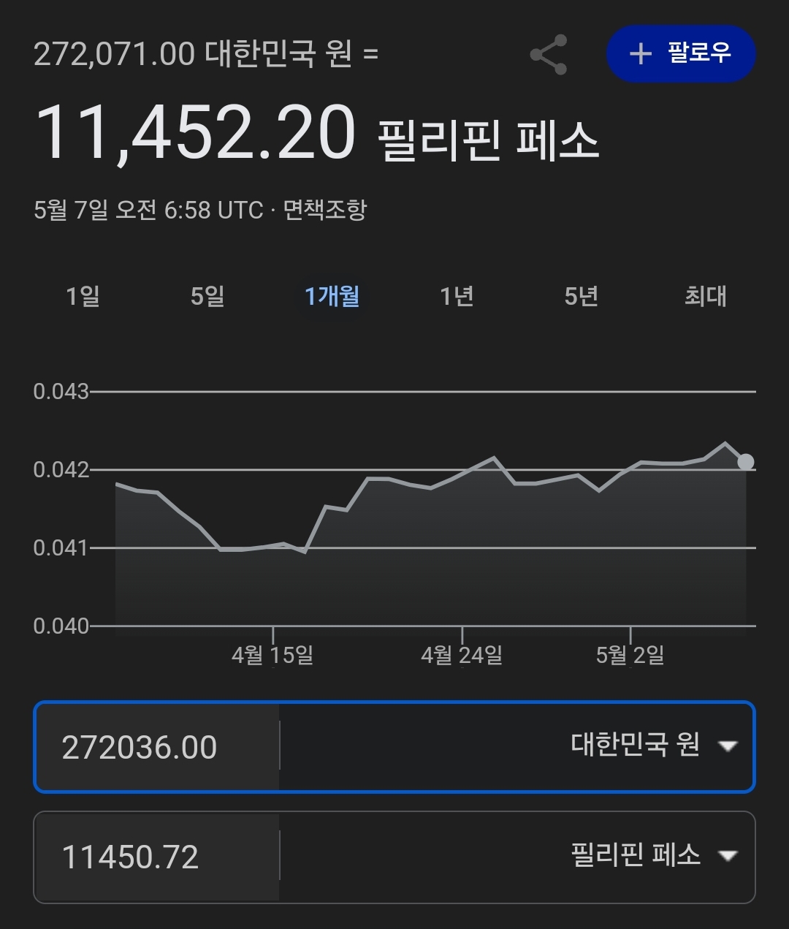Click the 272036.00 won amount field
Screen dimensions: 789x929
click(x=157, y=747)
